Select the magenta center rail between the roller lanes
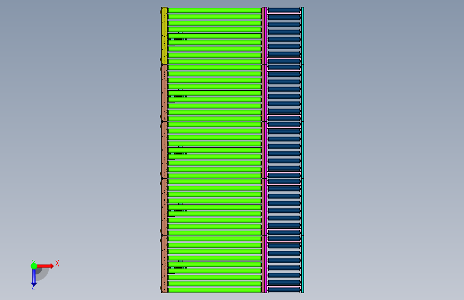 (266, 150)
